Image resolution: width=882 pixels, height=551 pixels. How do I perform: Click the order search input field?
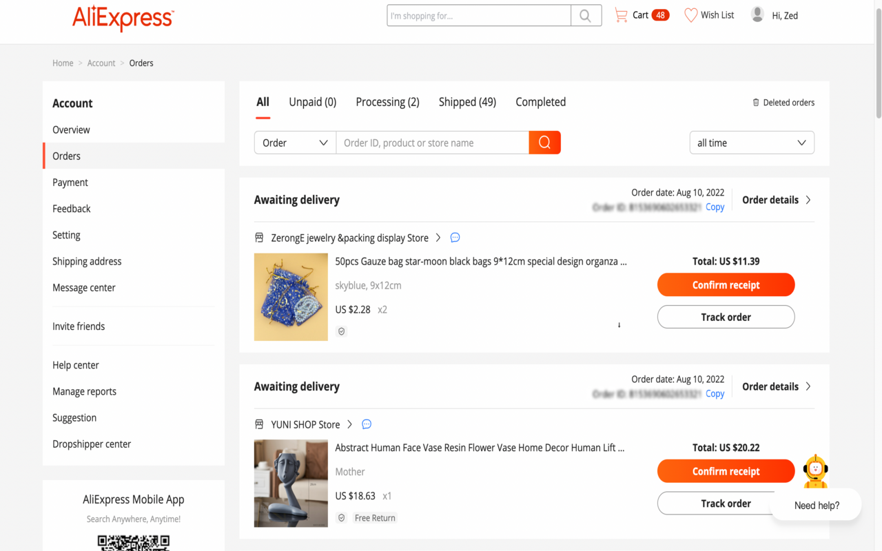pyautogui.click(x=432, y=143)
